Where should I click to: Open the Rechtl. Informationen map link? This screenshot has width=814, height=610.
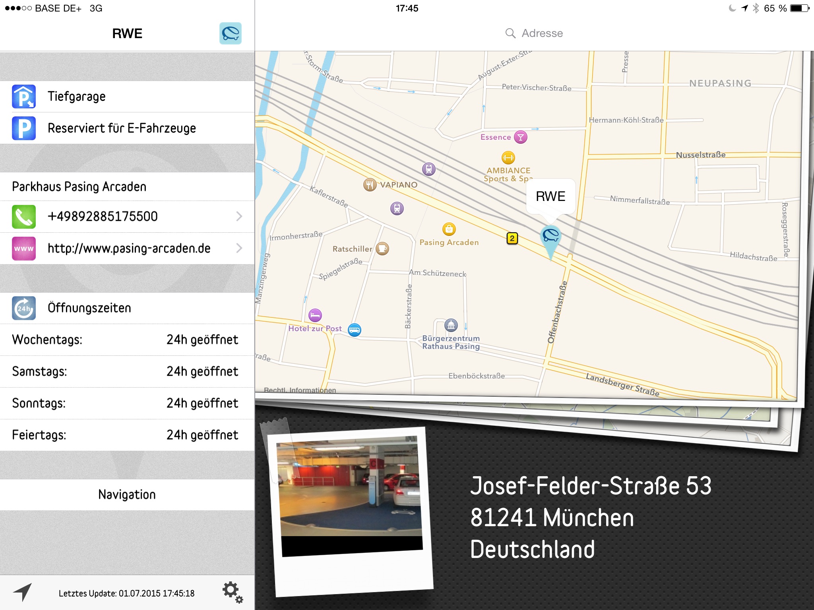click(x=300, y=390)
